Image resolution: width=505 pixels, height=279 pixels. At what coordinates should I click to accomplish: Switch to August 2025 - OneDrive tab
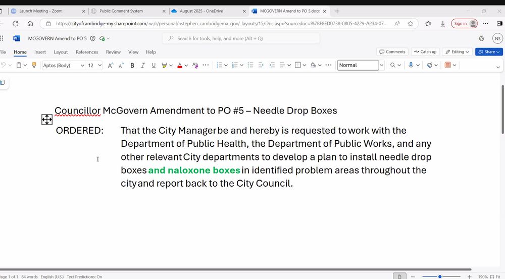click(209, 11)
